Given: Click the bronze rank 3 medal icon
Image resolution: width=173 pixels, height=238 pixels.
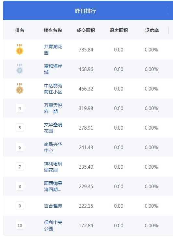Looking at the screenshot, I should pyautogui.click(x=20, y=89).
